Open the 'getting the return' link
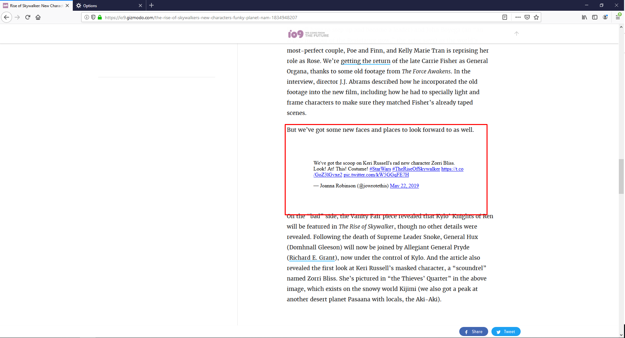625x338 pixels. 365,61
